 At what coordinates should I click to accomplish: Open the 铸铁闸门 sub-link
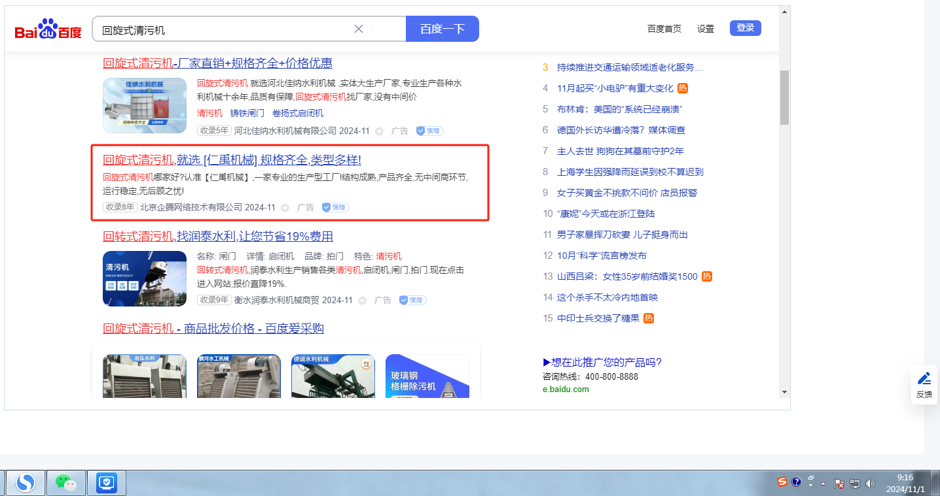(x=247, y=113)
